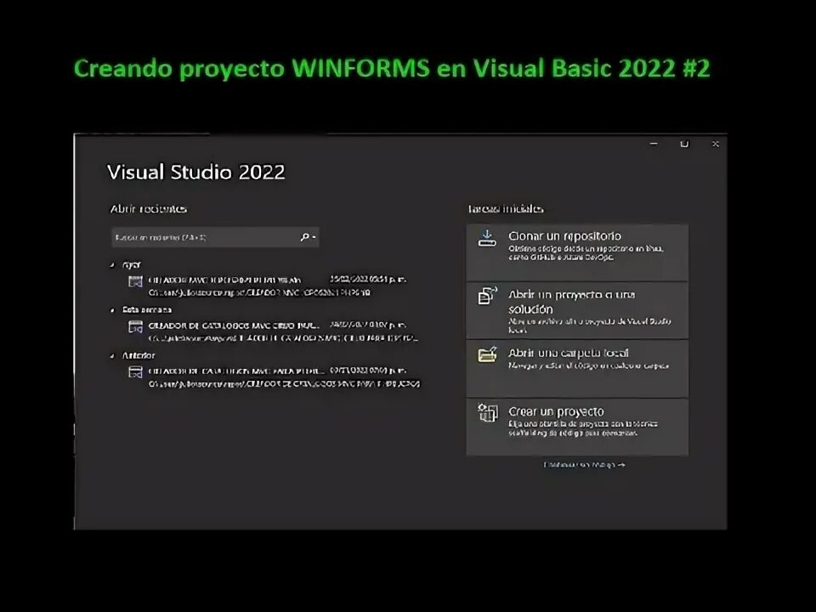Collapse the Anterior group
This screenshot has height=612, width=816.
click(112, 356)
